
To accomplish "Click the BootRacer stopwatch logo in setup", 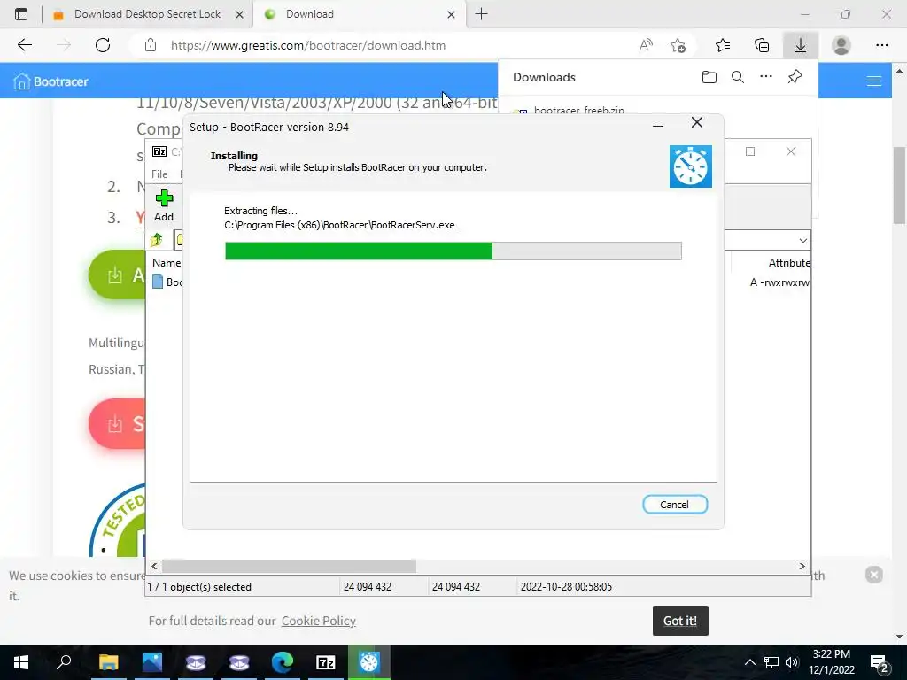I will 691,166.
